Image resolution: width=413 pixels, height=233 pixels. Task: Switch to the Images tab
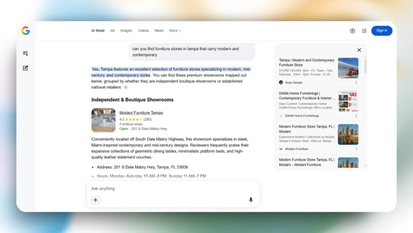click(x=126, y=31)
